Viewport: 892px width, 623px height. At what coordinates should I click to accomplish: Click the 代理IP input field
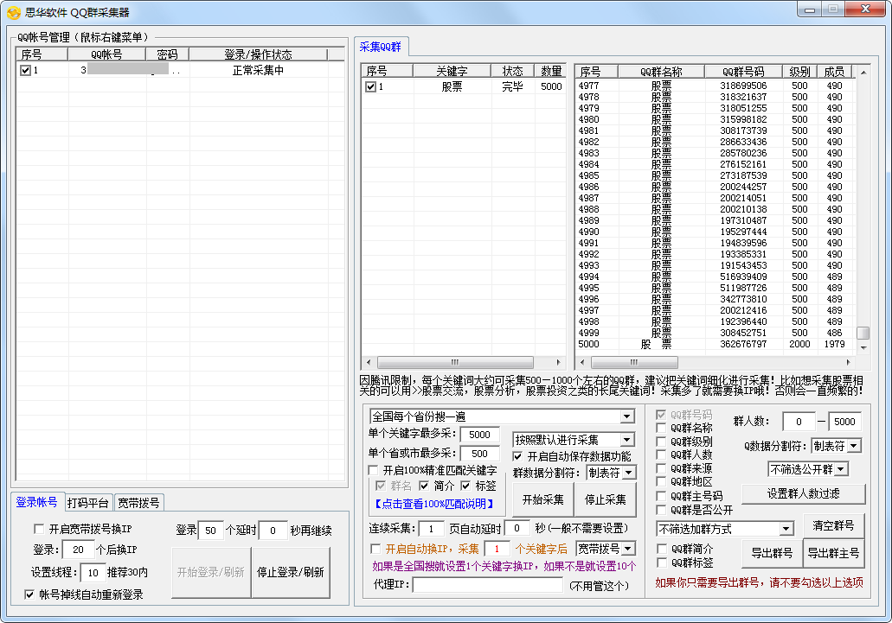(x=487, y=585)
